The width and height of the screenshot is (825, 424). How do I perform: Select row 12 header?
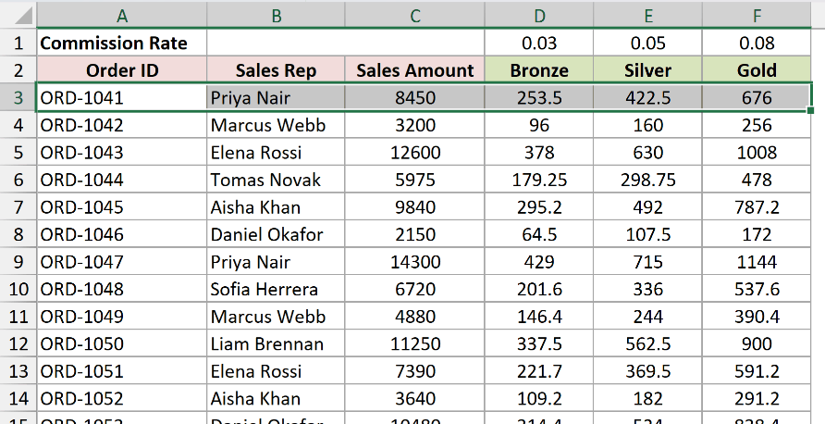[18, 344]
